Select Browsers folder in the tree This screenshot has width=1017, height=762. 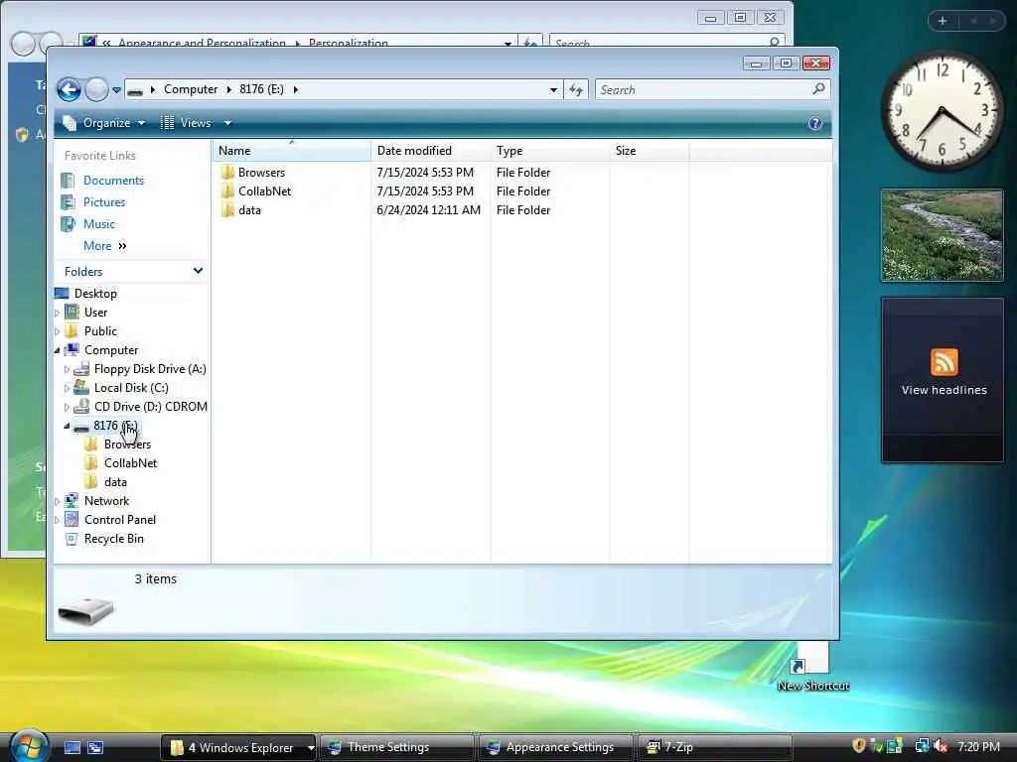pyautogui.click(x=127, y=444)
